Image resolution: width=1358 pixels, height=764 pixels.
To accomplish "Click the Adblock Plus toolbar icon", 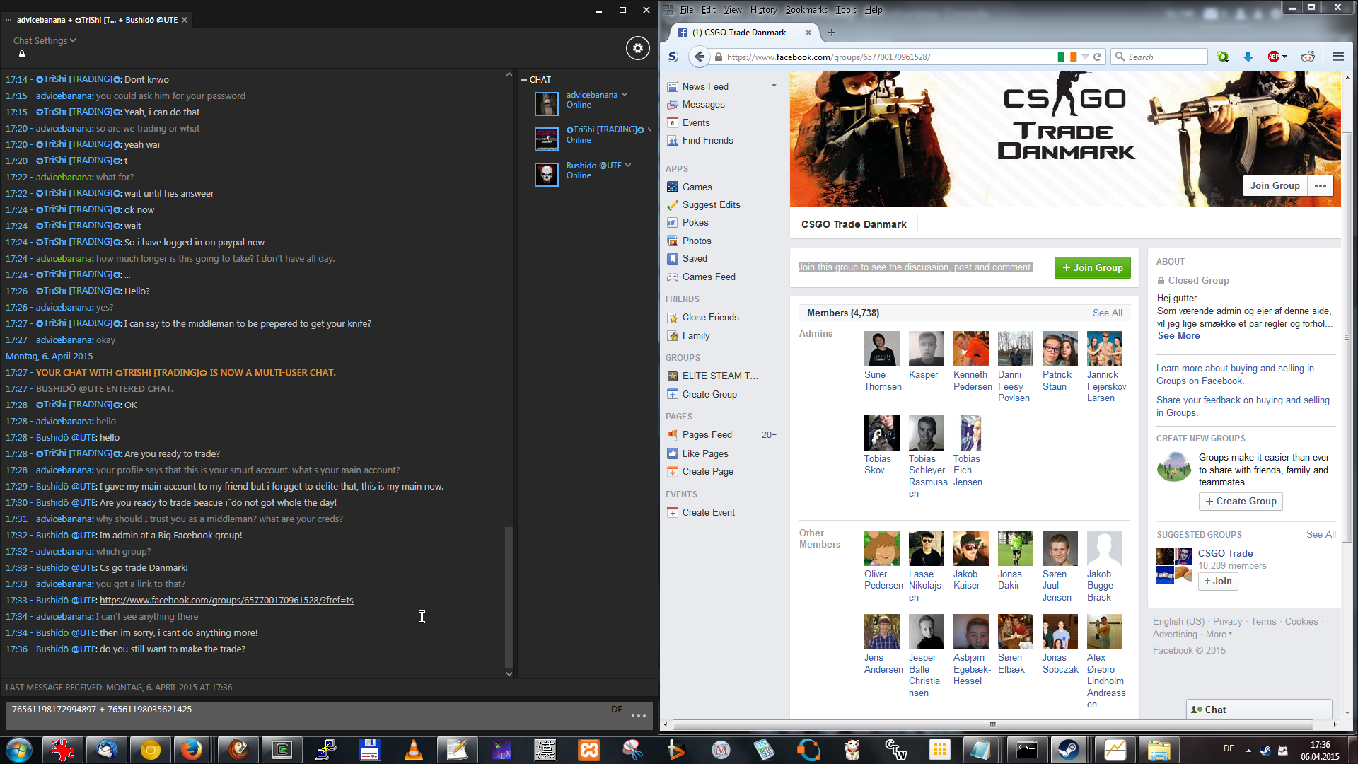I will 1274,57.
